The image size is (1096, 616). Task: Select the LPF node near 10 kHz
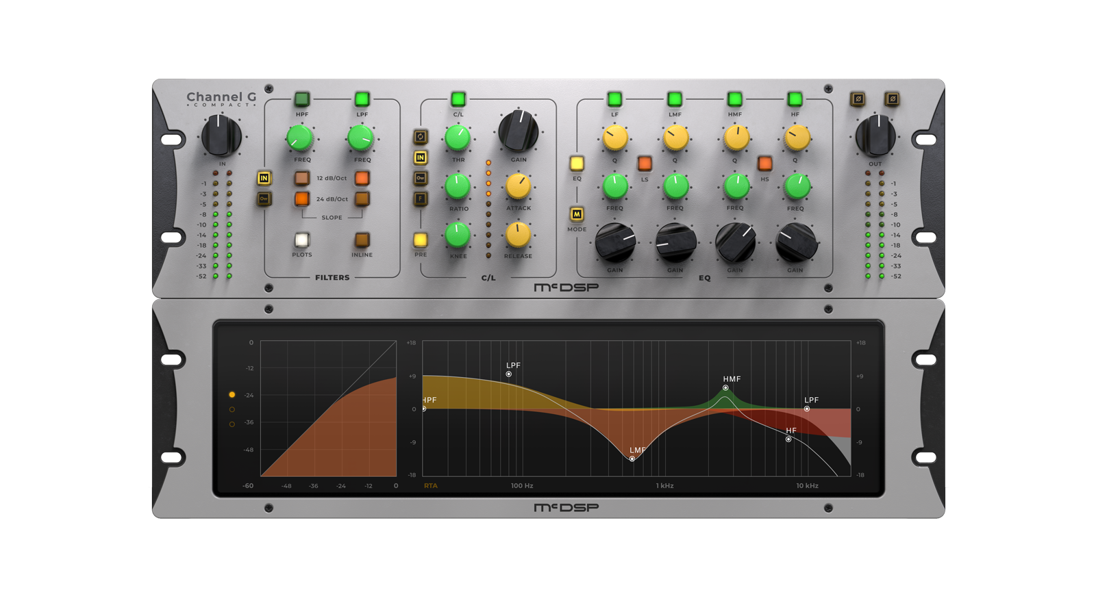807,409
